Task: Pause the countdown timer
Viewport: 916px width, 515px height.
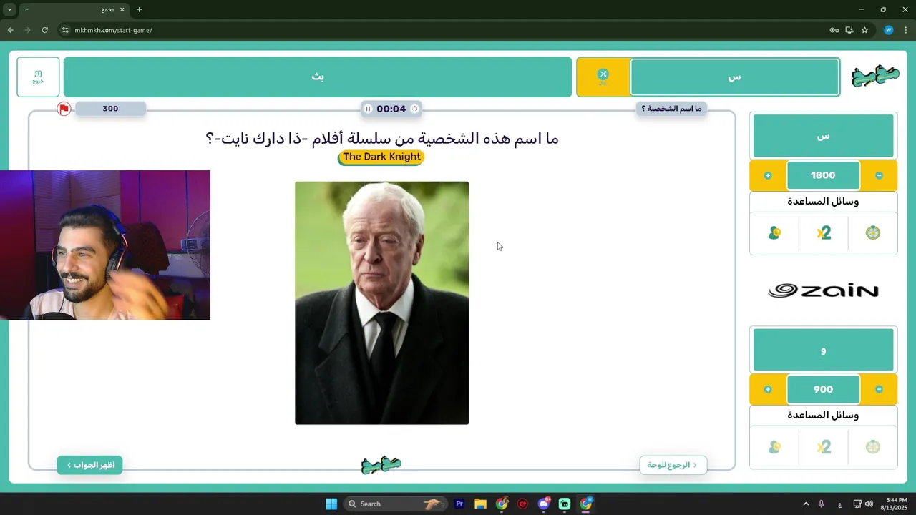Action: (x=368, y=109)
